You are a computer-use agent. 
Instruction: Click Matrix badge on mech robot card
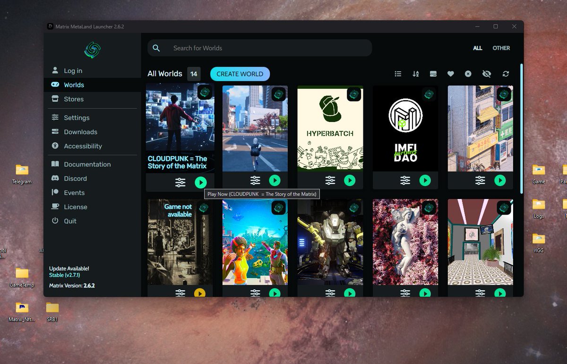354,208
